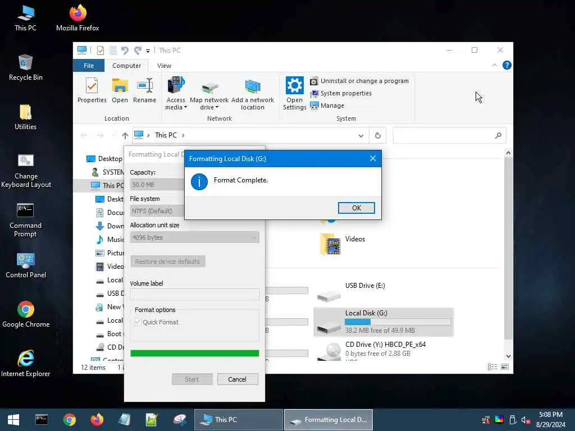This screenshot has height=431, width=575.
Task: Click the Volume label text field
Action: tap(194, 294)
